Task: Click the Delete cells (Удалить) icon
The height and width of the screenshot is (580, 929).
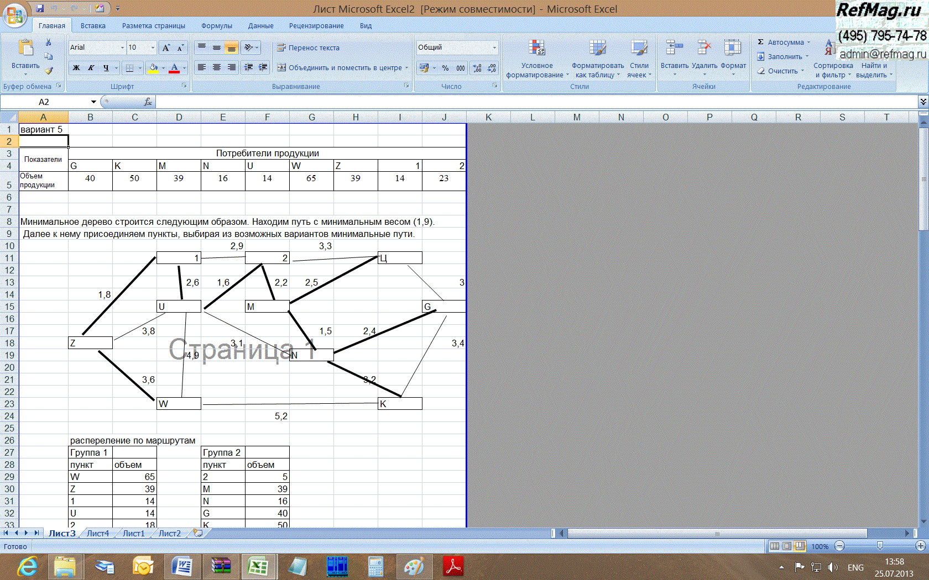Action: [x=704, y=56]
